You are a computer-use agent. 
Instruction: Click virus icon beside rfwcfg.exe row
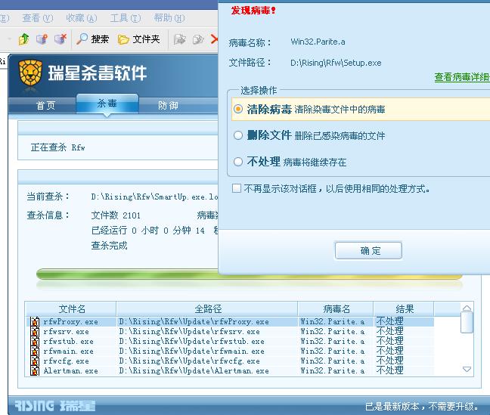[35, 361]
